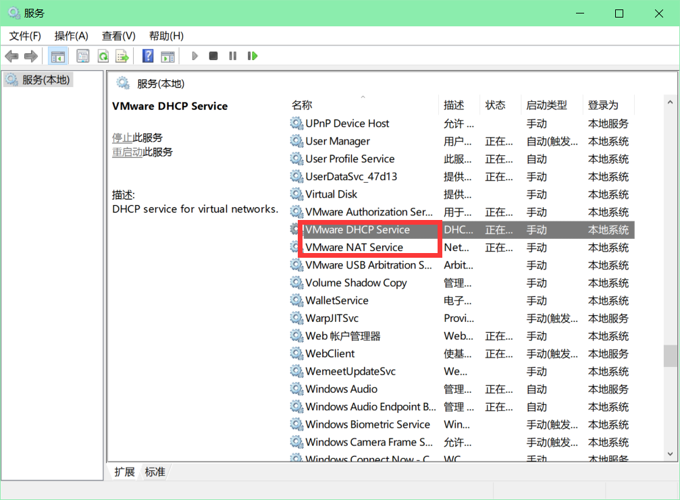Click the Export list toolbar icon

point(122,56)
